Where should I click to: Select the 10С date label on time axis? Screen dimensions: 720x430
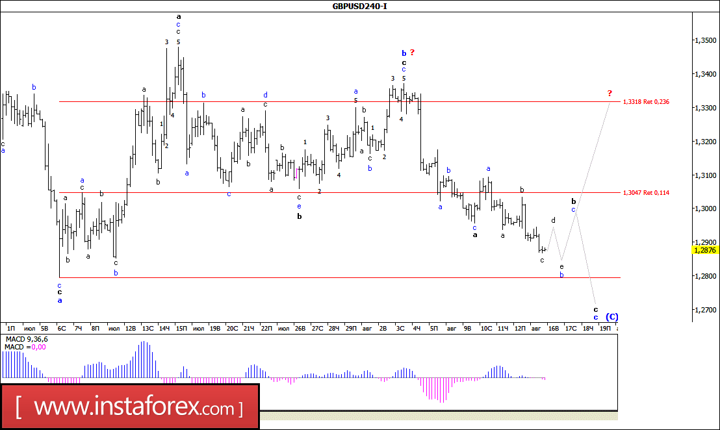point(486,329)
